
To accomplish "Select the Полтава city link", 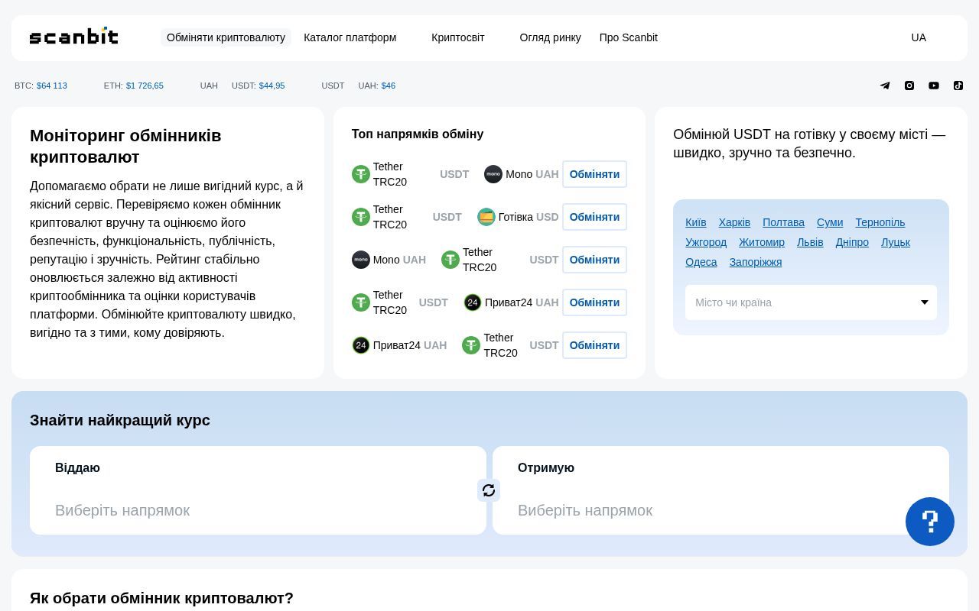I will tap(783, 222).
